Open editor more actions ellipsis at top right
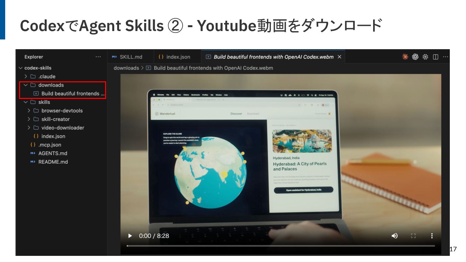This screenshot has width=466, height=262. pyautogui.click(x=446, y=57)
